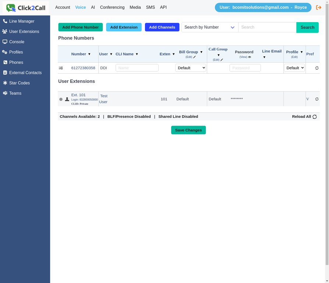This screenshot has height=283, width=329.
Task: Open the SMS menu item
Action: pyautogui.click(x=151, y=7)
